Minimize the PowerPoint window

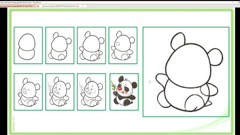[233, 3]
